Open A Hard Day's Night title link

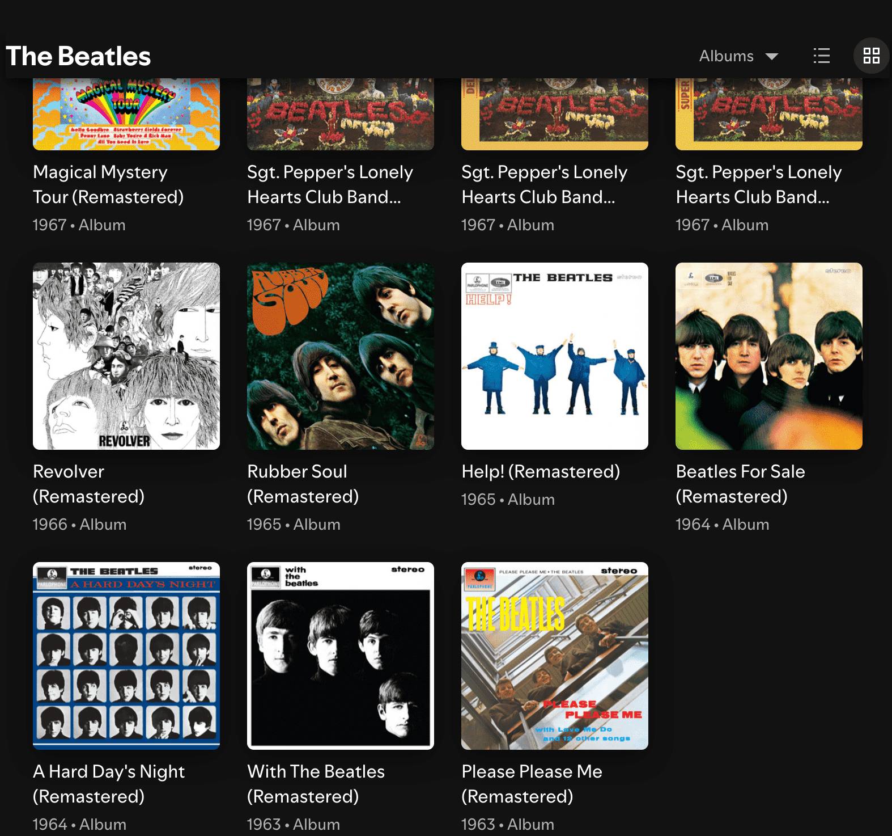[x=109, y=784]
